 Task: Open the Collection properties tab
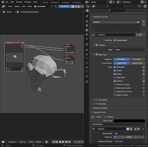87,44
